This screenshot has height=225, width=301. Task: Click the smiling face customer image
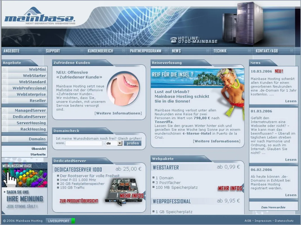pyautogui.click(x=123, y=89)
